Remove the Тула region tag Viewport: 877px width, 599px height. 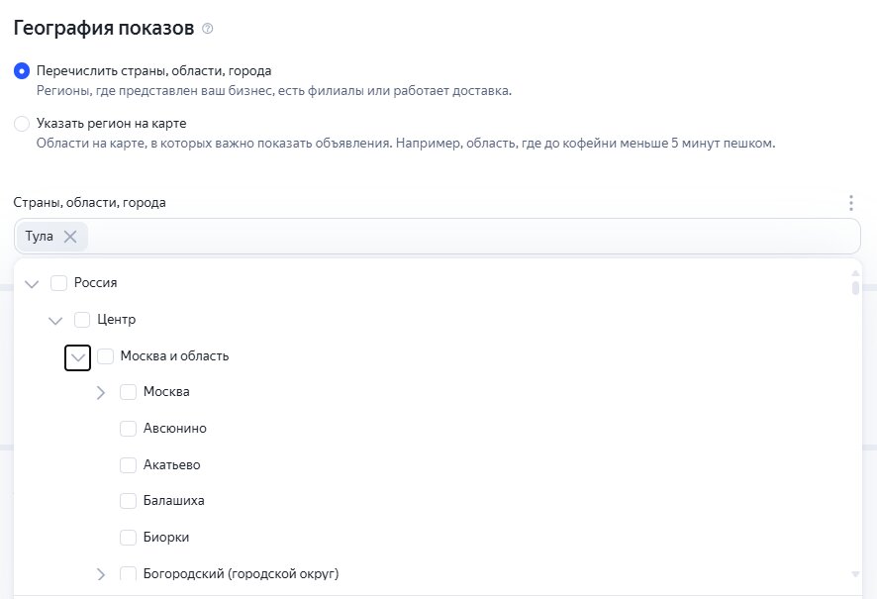(x=70, y=237)
